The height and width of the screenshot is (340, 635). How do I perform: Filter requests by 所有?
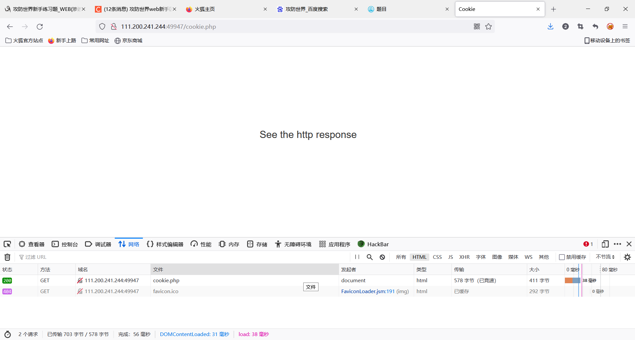[401, 257]
